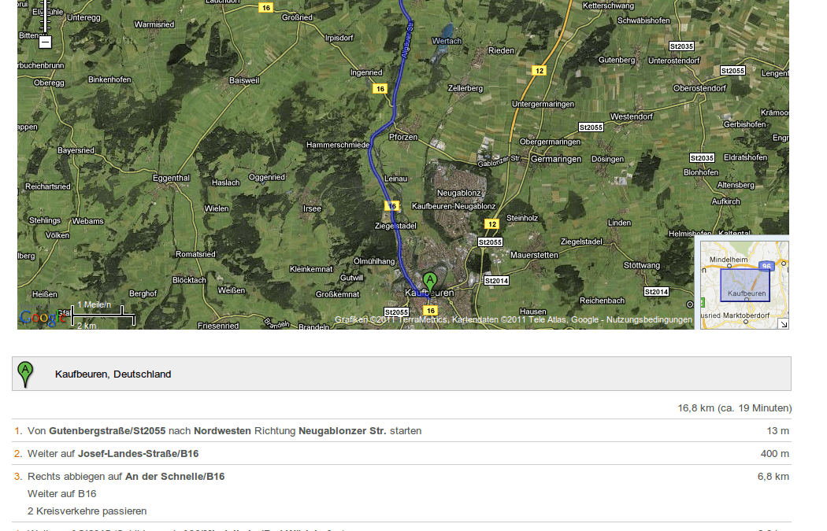Click the 96 shield in the overview map
This screenshot has height=531, width=827.
[766, 266]
